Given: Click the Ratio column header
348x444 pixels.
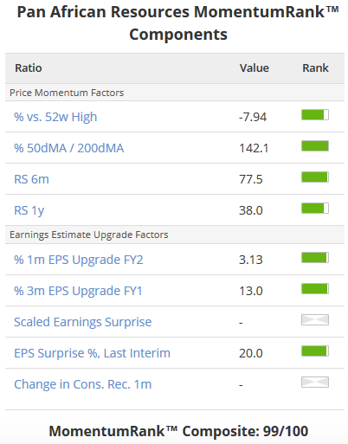Looking at the screenshot, I should 29,68.
